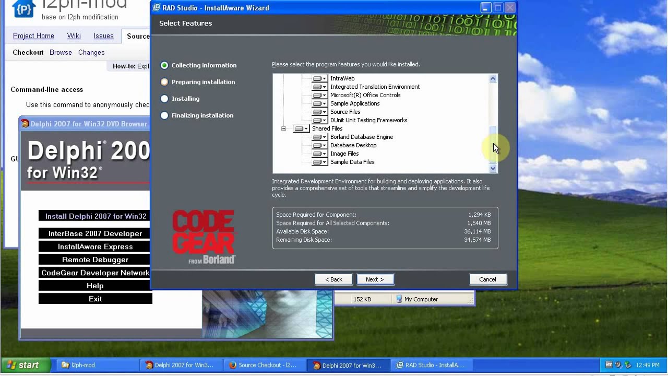
Task: Click the '152 KB' status bar entry
Action: click(x=362, y=299)
